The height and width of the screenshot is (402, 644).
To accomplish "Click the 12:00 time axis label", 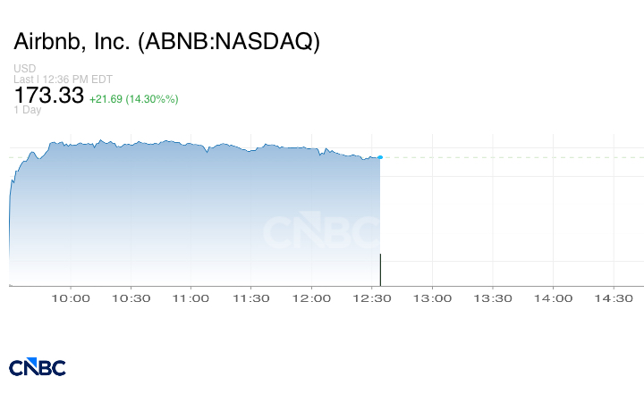I will (x=311, y=298).
